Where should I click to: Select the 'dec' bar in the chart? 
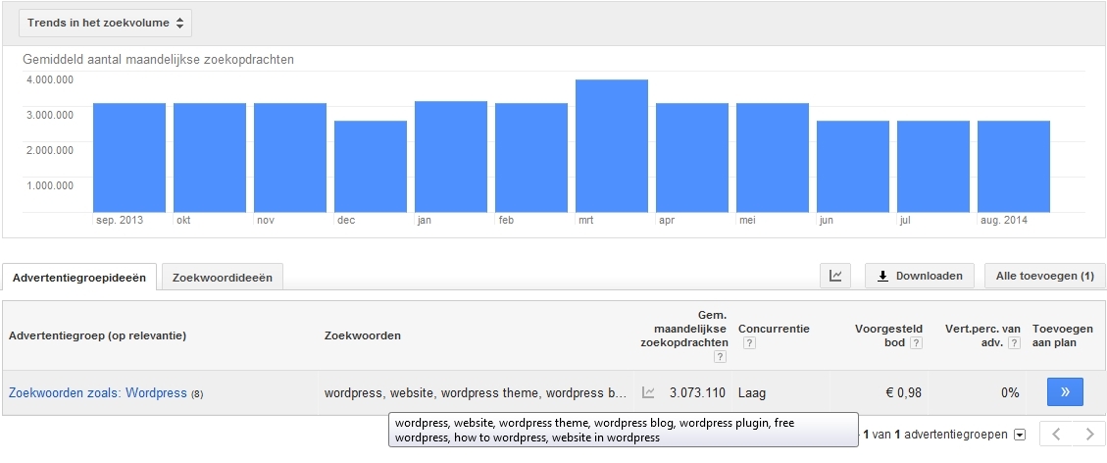[x=371, y=167]
